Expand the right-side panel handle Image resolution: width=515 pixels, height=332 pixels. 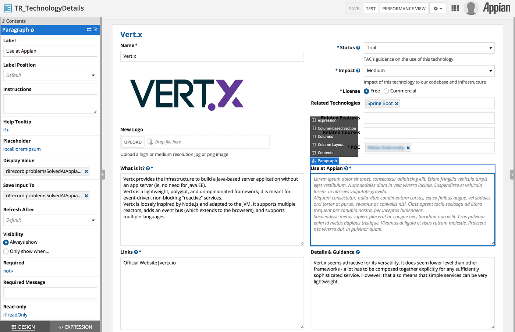click(x=512, y=174)
